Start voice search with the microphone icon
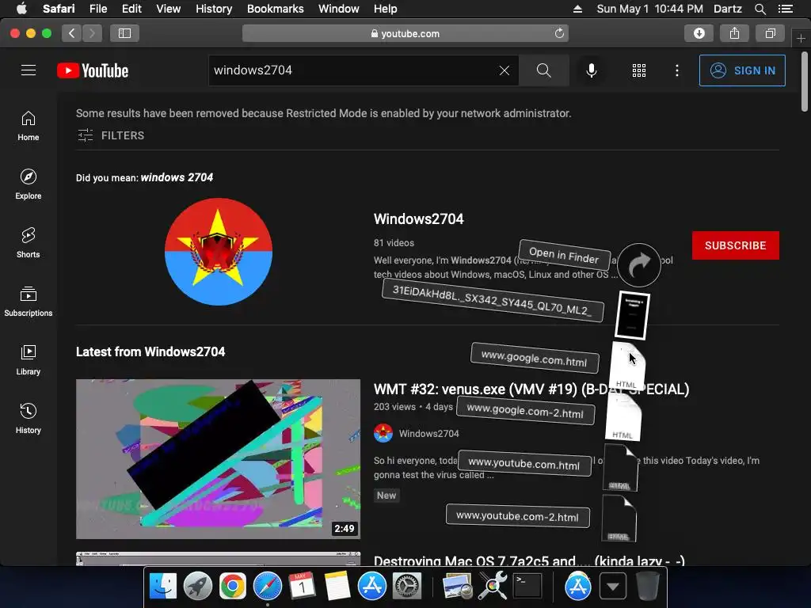 [x=591, y=70]
